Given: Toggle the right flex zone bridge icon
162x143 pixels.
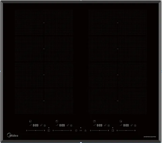Looking at the screenshot, I should click(x=113, y=130).
